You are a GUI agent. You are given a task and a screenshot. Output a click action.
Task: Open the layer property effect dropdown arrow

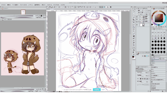pyautogui.click(x=148, y=56)
